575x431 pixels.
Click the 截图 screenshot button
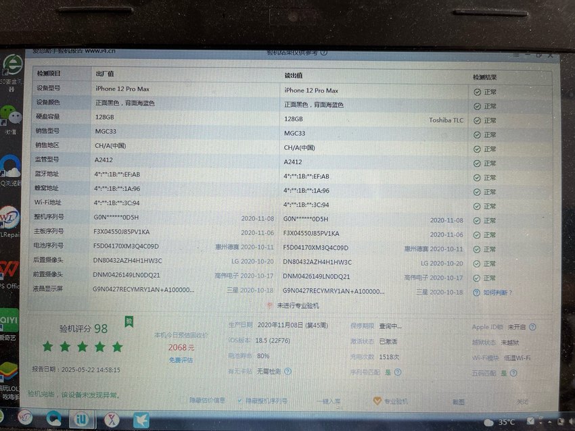point(459,402)
